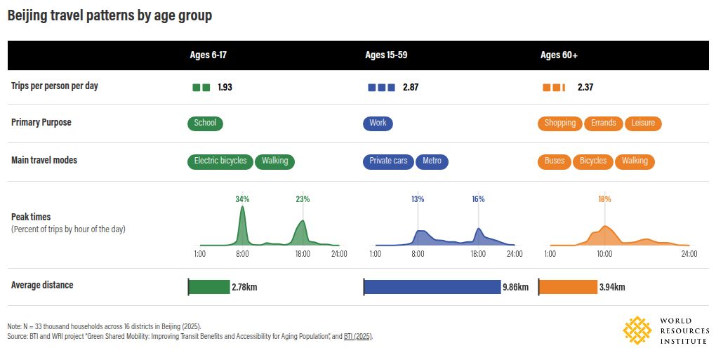Image resolution: width=716 pixels, height=355 pixels.
Task: Click the 2.78km distance value
Action: click(x=244, y=288)
